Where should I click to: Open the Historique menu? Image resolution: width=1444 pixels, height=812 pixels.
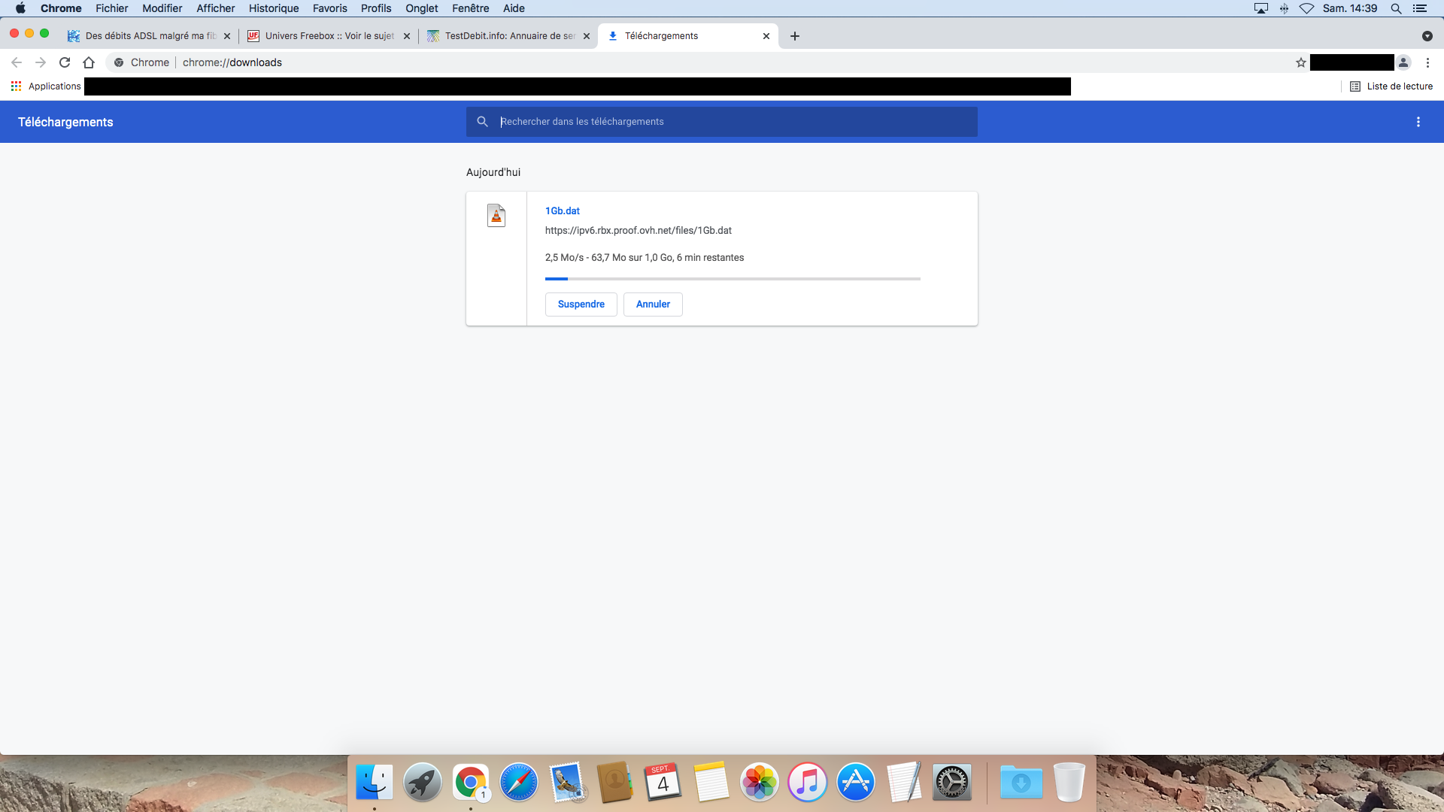274,8
